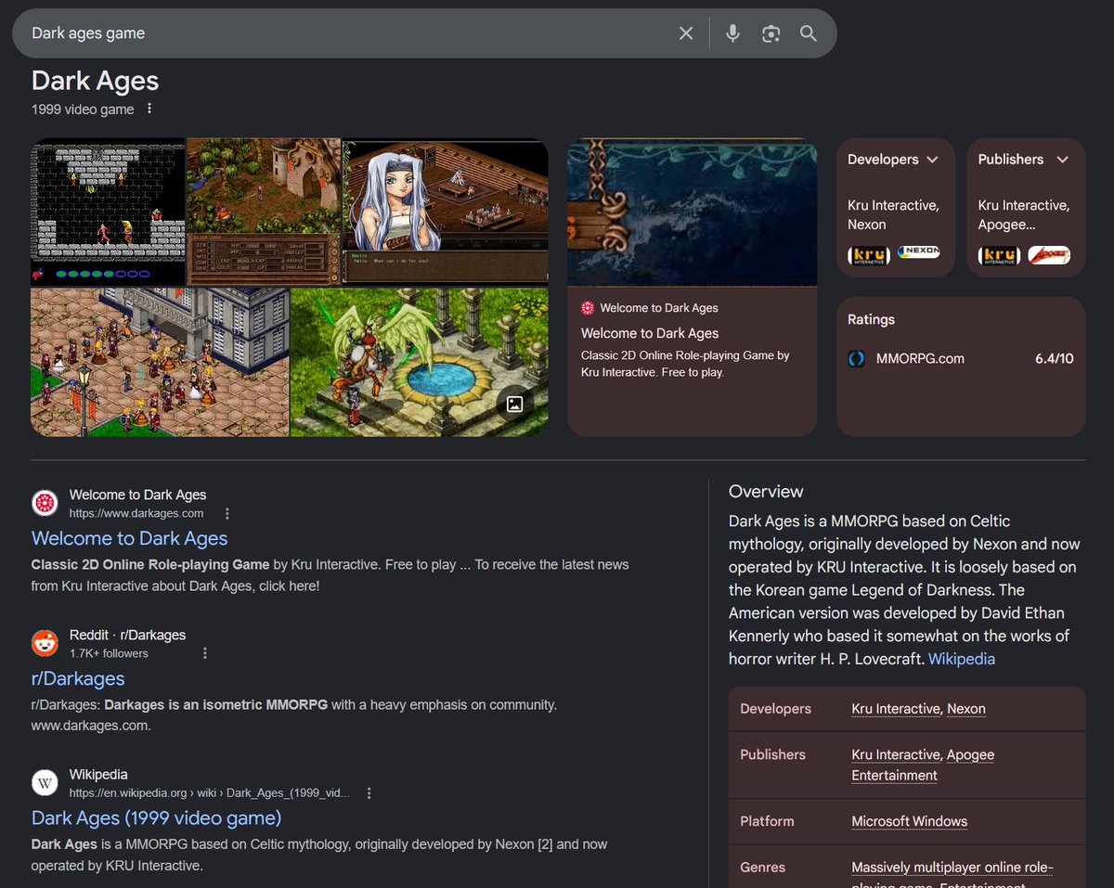1114x888 pixels.
Task: Click the Nexon developer link in the table
Action: coord(966,709)
